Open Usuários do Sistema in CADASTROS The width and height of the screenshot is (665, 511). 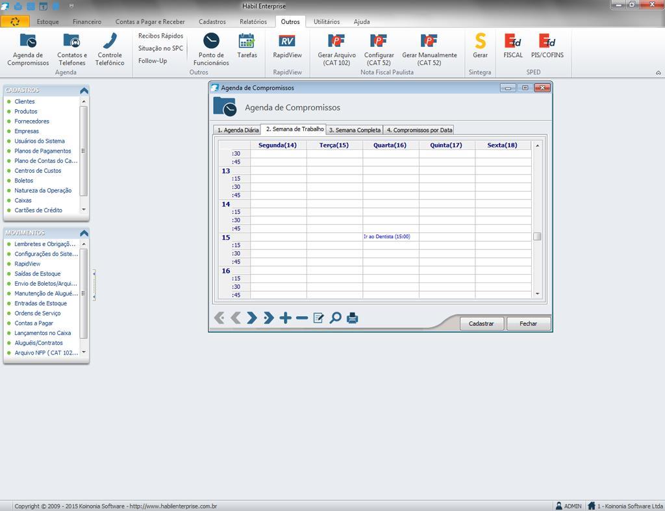click(40, 141)
